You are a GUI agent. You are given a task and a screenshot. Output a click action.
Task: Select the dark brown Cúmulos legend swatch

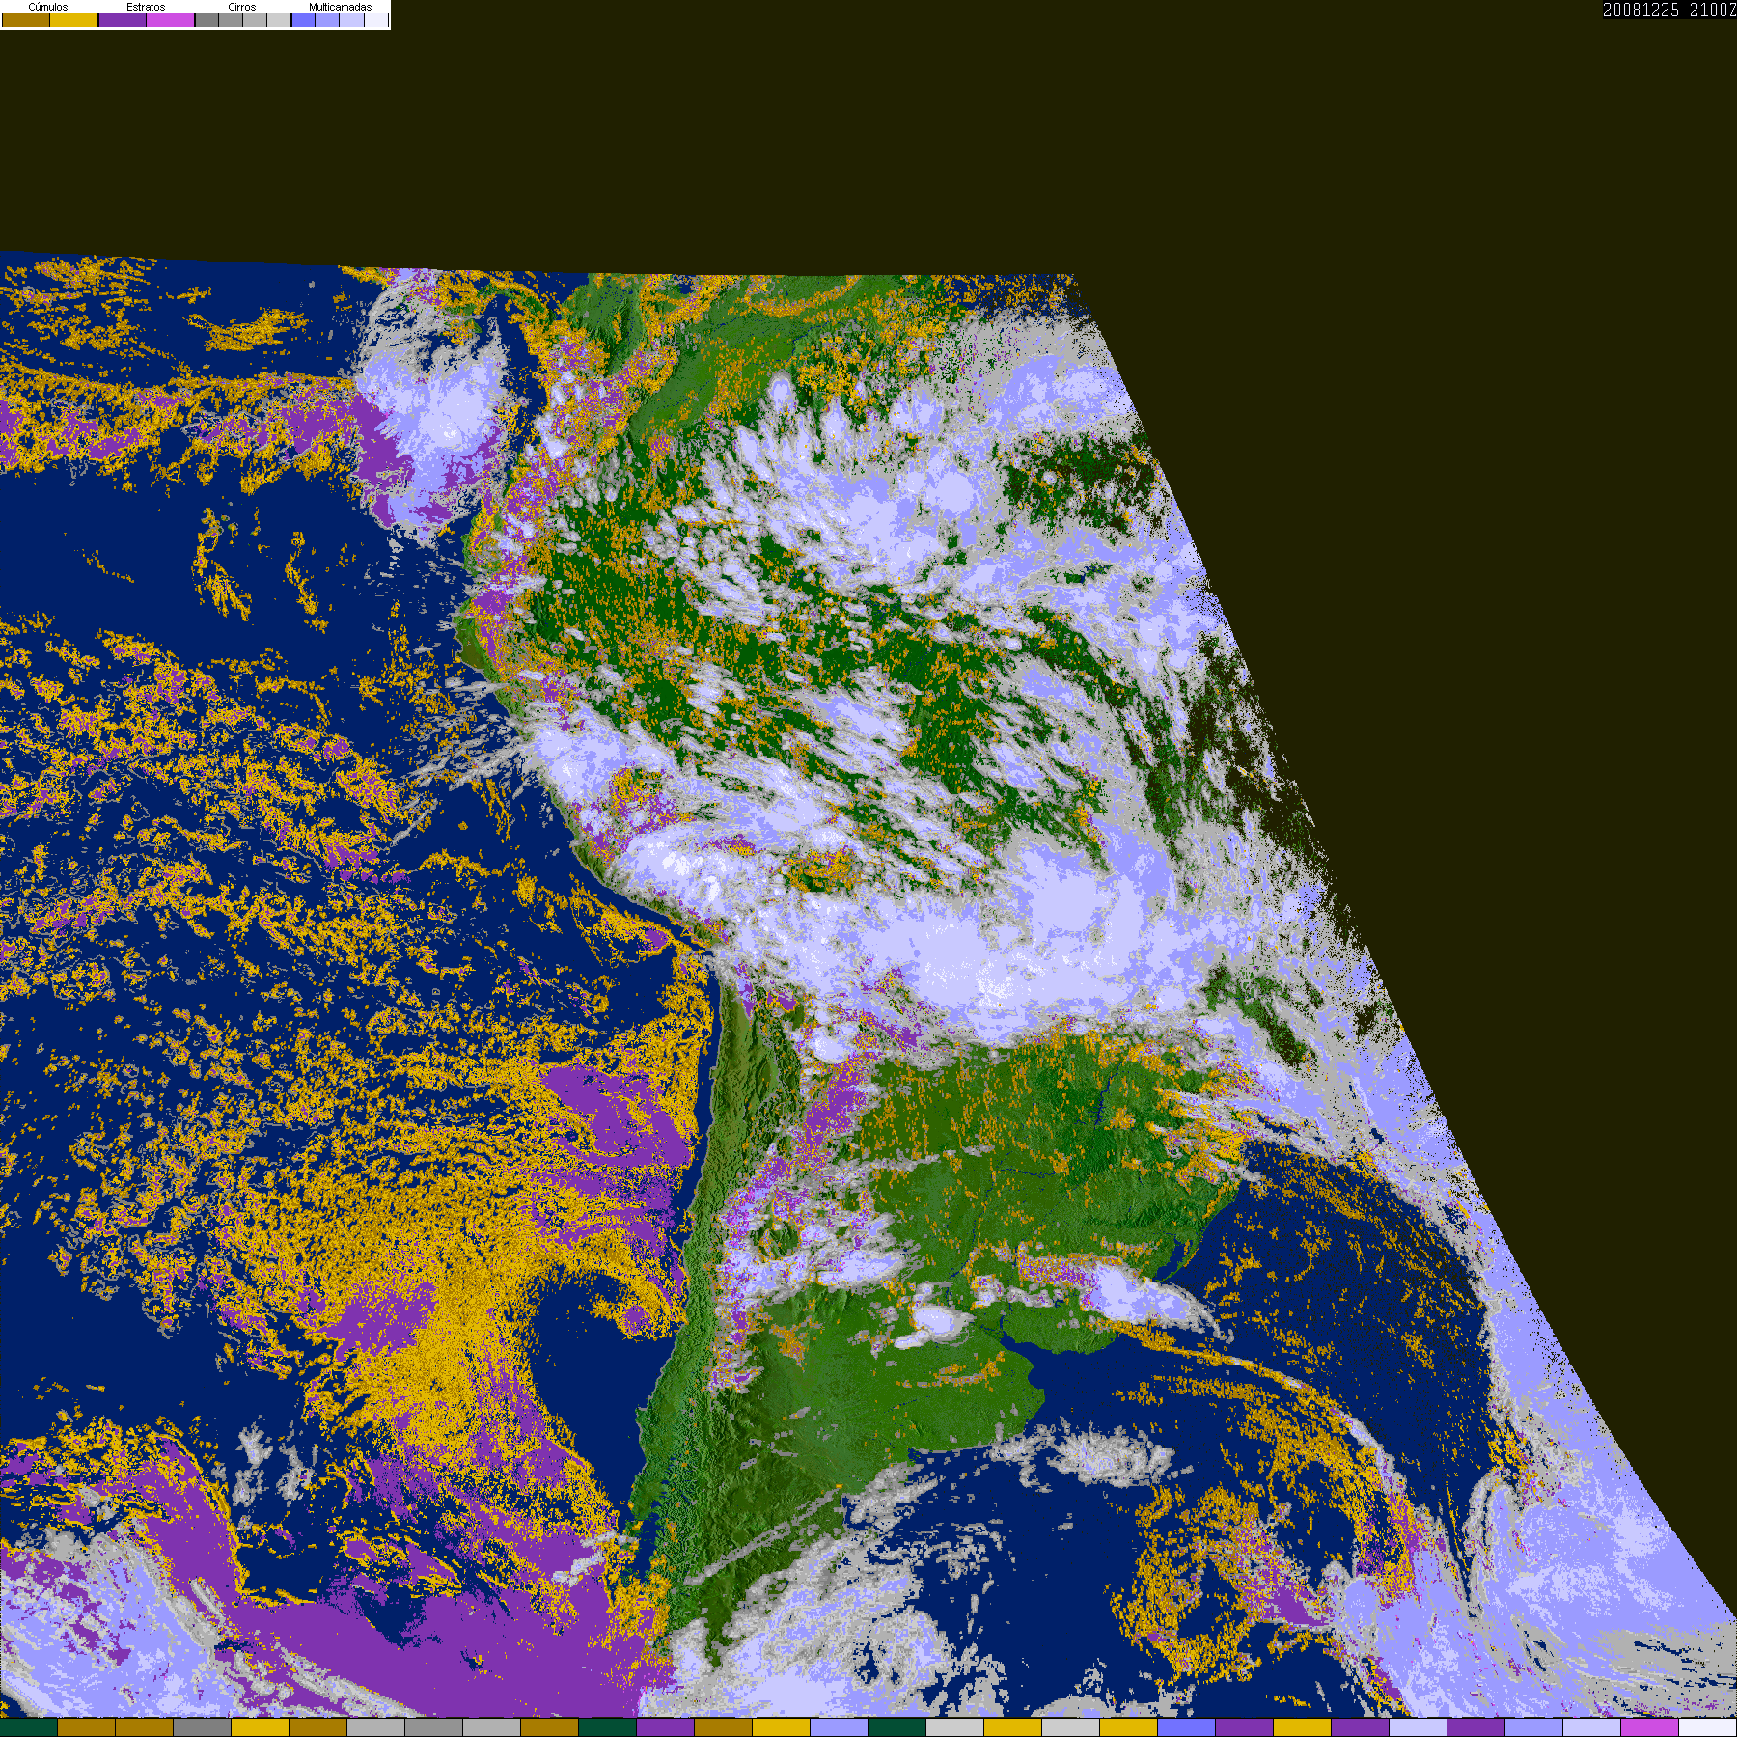26,19
